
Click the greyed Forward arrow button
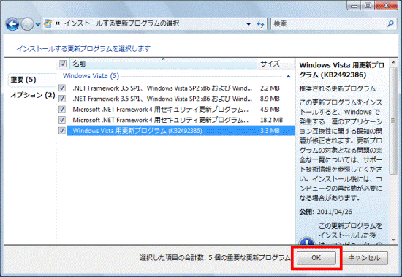click(27, 24)
